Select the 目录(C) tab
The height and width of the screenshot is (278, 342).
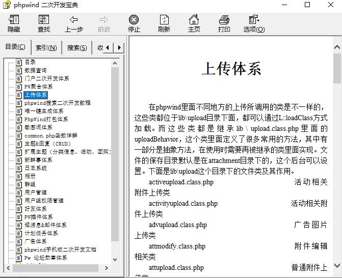15,47
